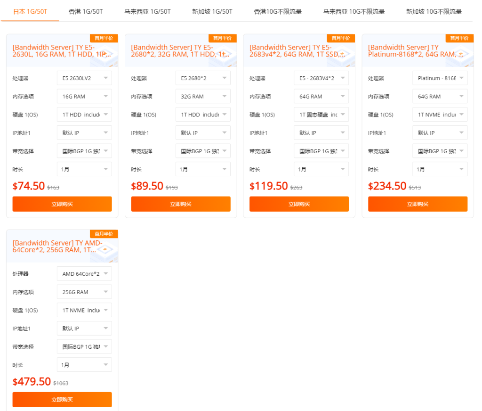Viewport: 482px width, 411px height.
Task: Click 立即购买 for the $234.50 server
Action: 418,204
